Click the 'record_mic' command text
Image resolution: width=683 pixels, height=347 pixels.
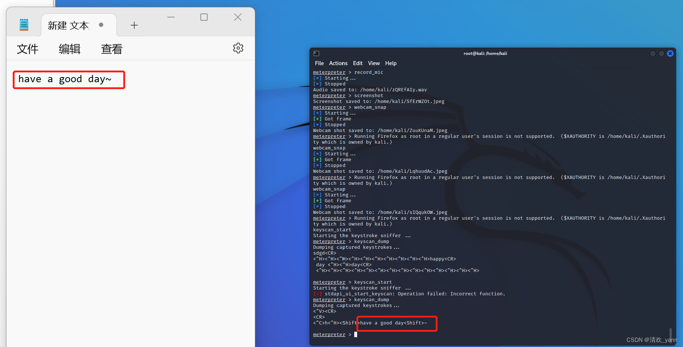[369, 72]
